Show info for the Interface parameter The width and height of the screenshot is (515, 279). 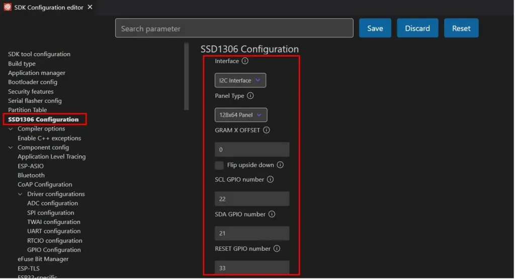coord(245,61)
